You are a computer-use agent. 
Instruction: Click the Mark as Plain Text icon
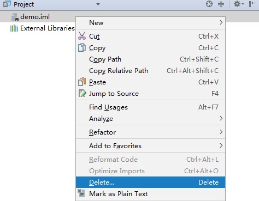coord(81,193)
